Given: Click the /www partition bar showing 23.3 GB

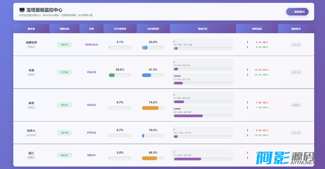Looking at the screenshot, I should point(203,116).
